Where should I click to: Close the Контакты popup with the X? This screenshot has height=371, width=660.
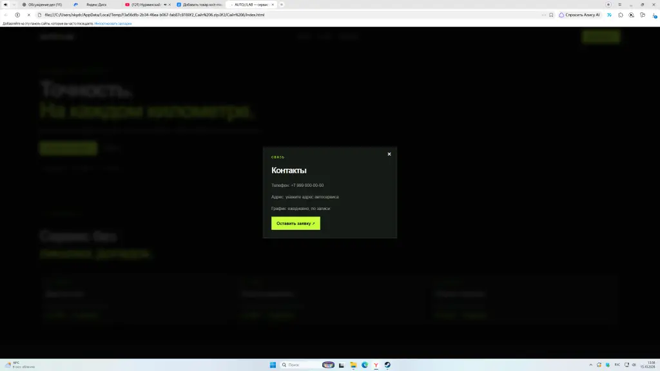389,154
